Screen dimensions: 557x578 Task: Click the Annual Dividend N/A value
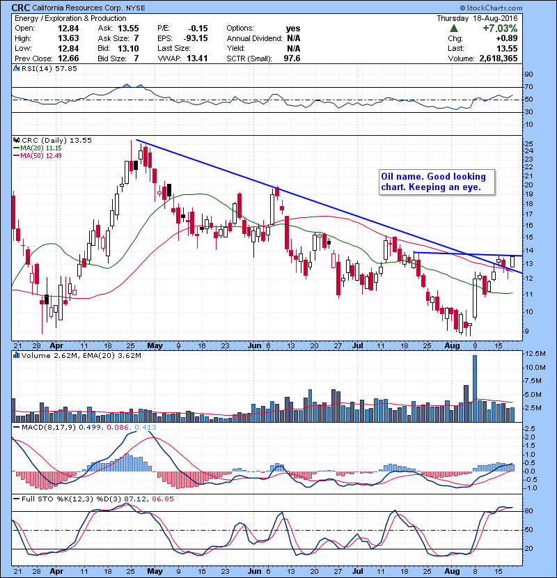(293, 38)
